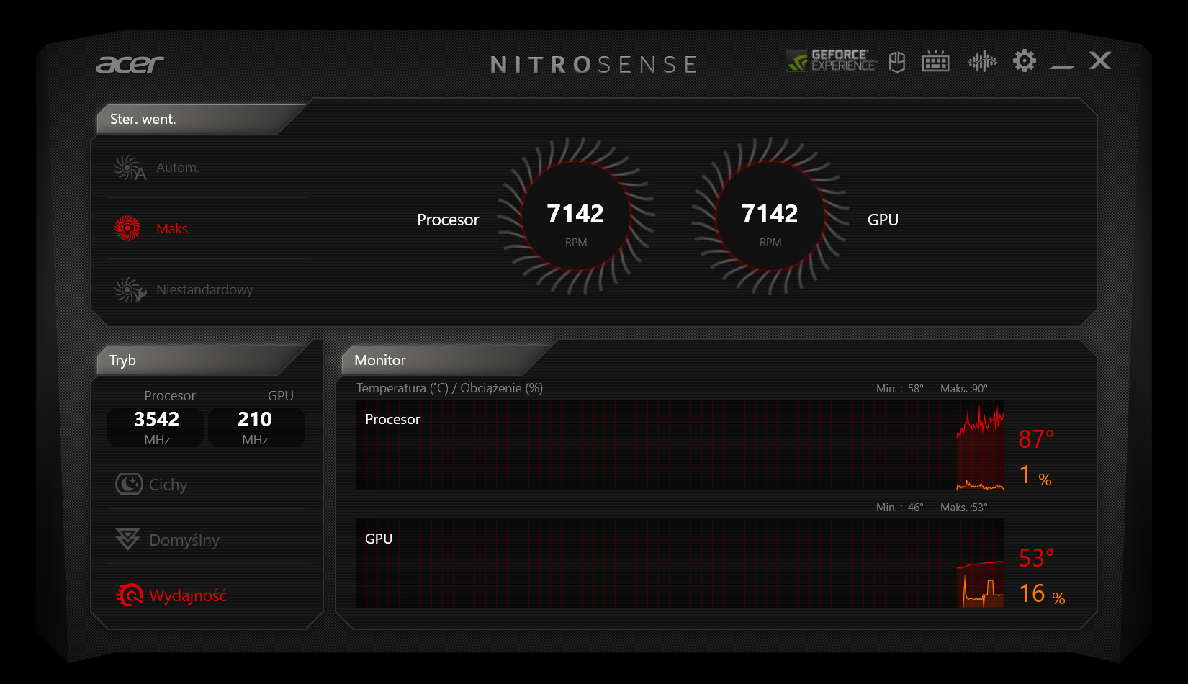
Task: Minimize the NitroSense window
Action: tap(1062, 67)
